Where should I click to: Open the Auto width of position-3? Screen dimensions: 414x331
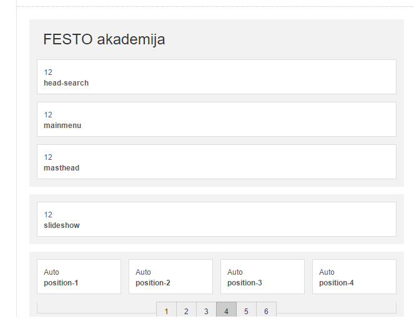[235, 272]
